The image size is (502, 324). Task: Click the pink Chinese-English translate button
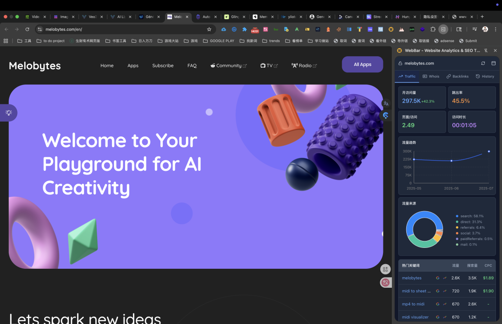pos(385,282)
